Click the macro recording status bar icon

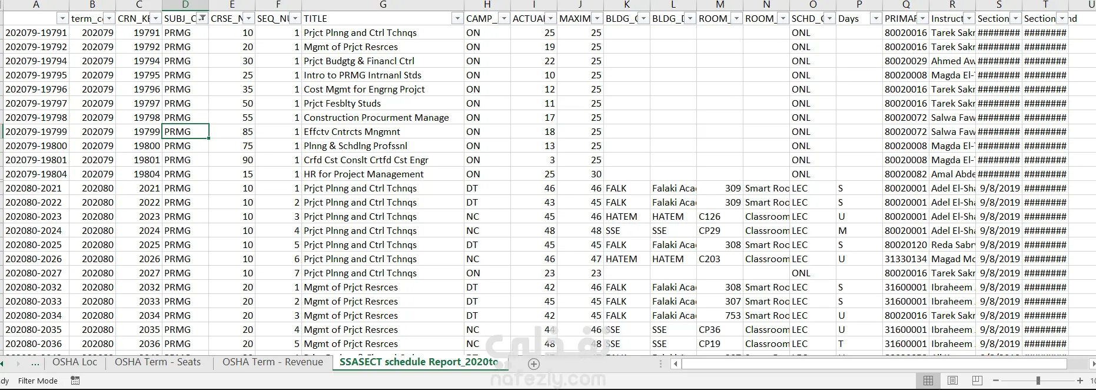click(75, 381)
